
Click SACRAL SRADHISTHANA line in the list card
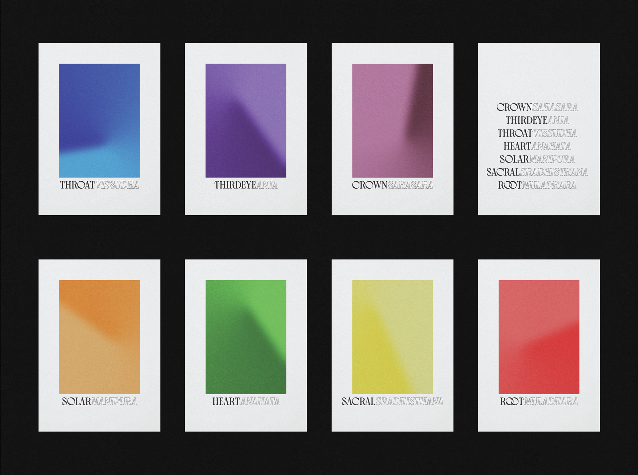pos(537,172)
